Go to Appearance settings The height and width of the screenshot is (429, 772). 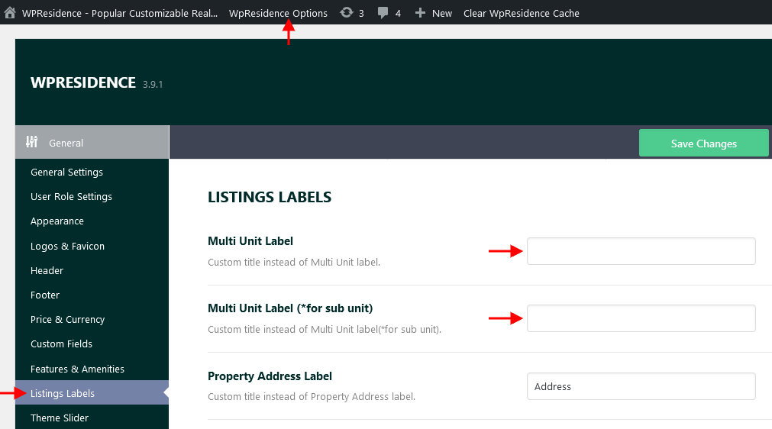click(x=57, y=221)
